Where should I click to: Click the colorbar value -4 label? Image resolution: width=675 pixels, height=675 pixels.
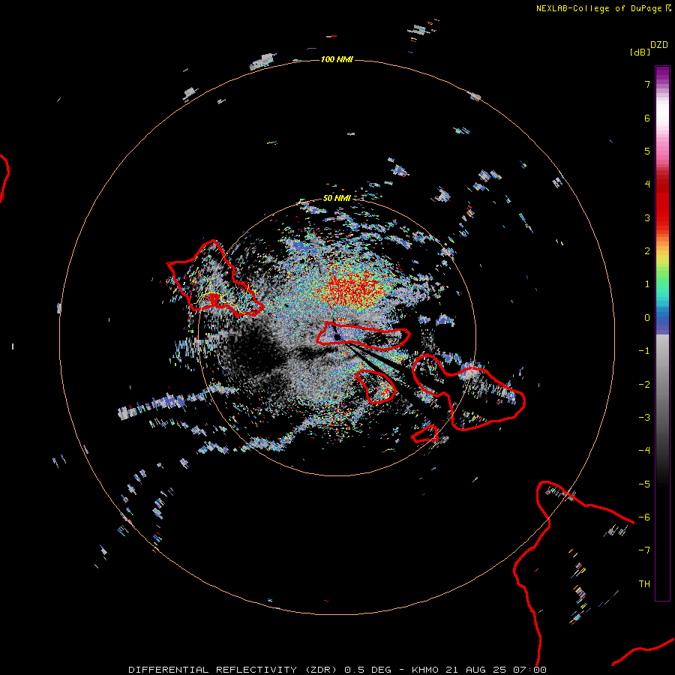pyautogui.click(x=644, y=450)
